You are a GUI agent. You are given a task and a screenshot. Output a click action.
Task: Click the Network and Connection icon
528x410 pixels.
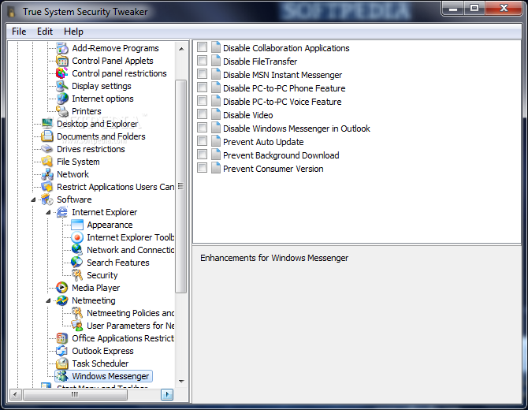77,250
